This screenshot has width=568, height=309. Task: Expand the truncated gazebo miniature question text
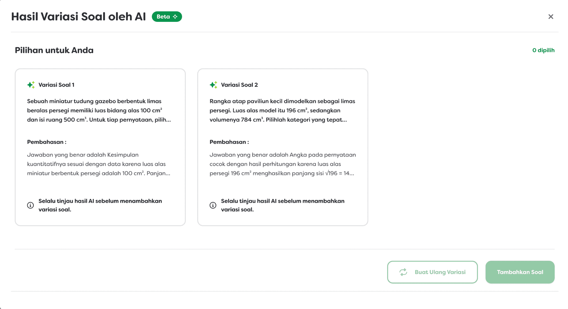99,110
